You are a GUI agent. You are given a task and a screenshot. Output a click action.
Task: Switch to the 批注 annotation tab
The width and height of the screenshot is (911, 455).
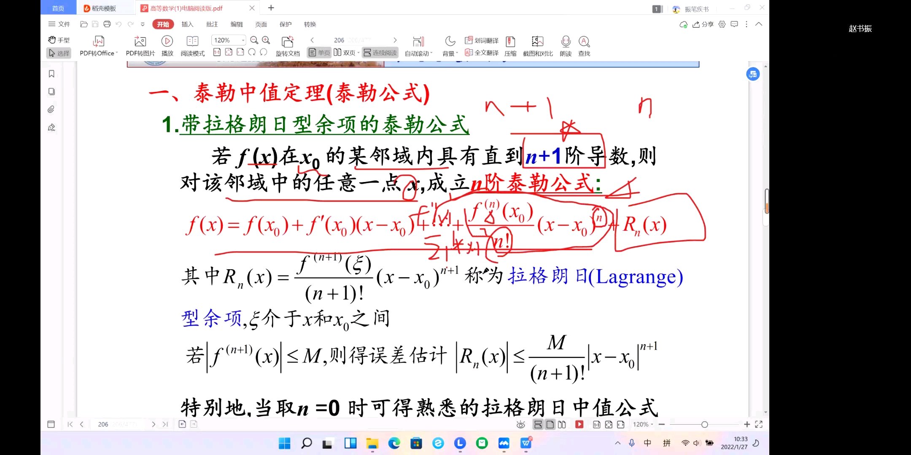pos(212,24)
